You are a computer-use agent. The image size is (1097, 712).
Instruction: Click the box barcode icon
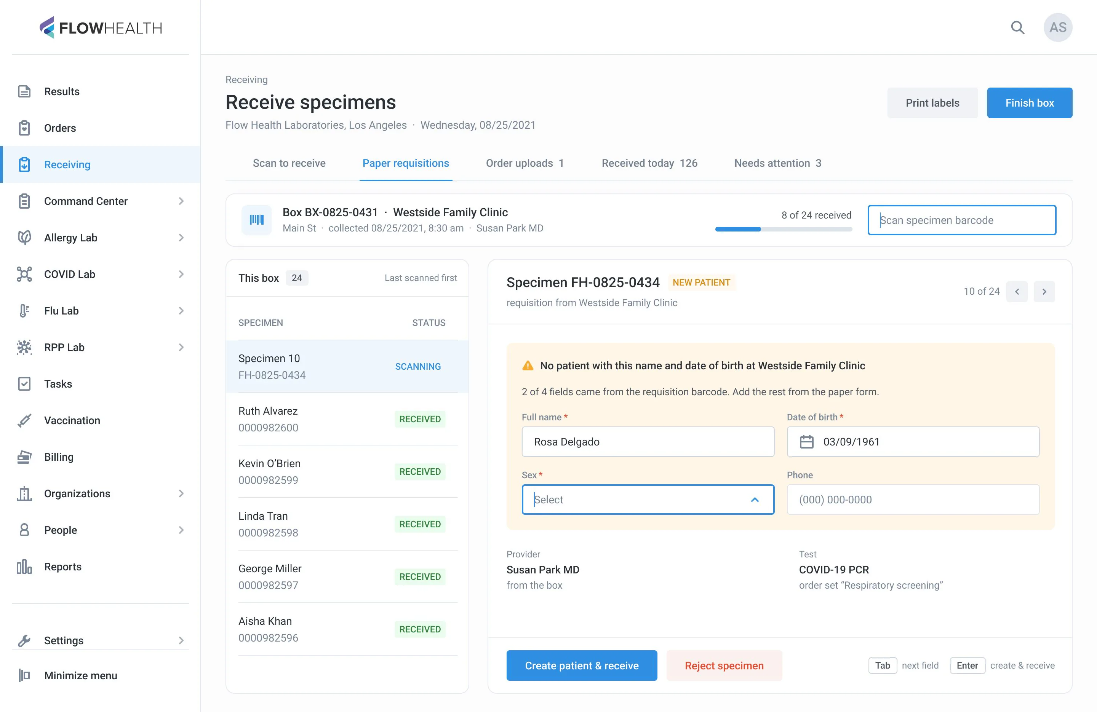[257, 220]
